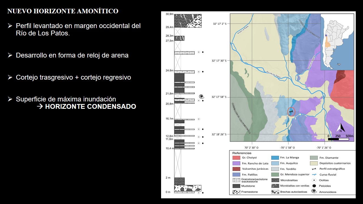Click the slide title NUEVO HORIZONTE AMONÍTICO
This screenshot has width=363, height=204.
pos(63,11)
